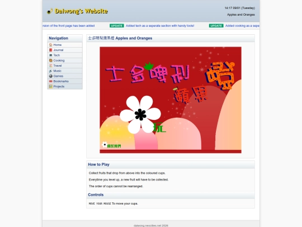
Task: Click the Projects picture icon
Action: click(51, 86)
